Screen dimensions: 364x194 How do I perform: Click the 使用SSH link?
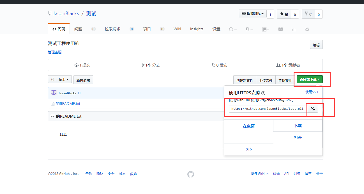click(312, 92)
